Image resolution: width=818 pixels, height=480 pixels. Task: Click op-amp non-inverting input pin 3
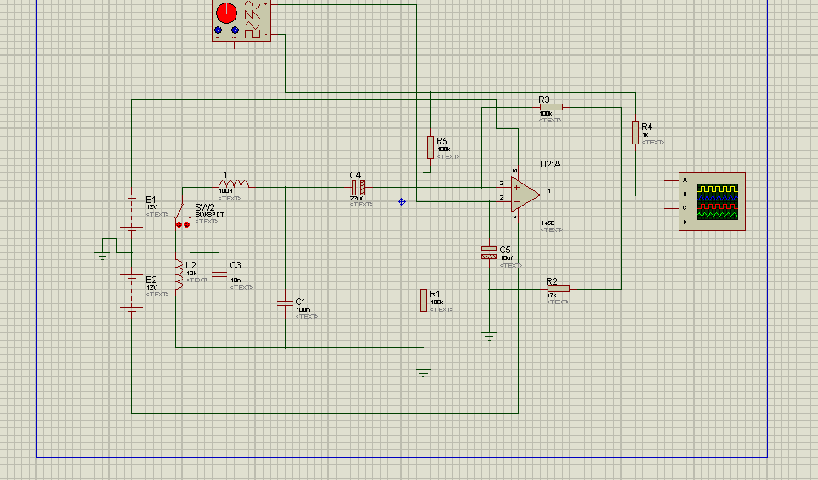click(x=503, y=187)
